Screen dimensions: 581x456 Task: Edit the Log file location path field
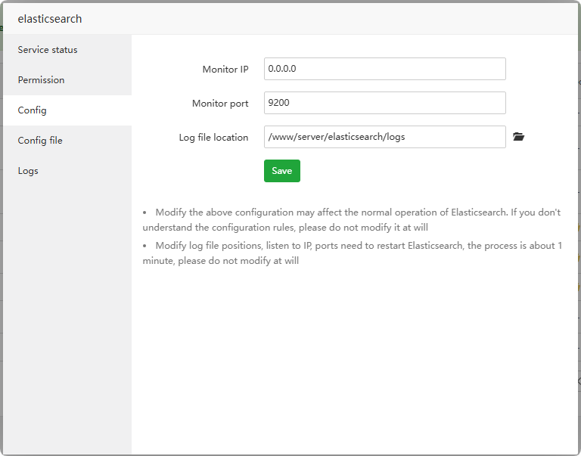tap(384, 137)
